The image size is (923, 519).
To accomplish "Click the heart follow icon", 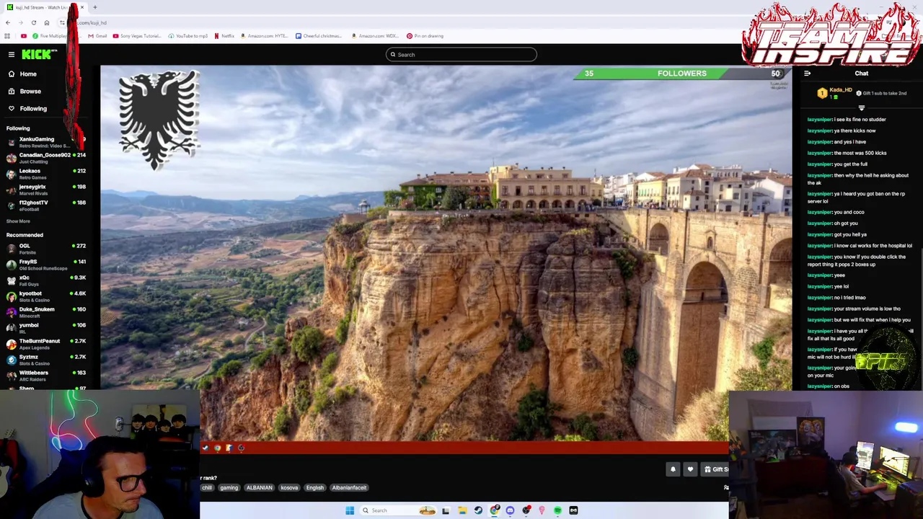I will [690, 469].
